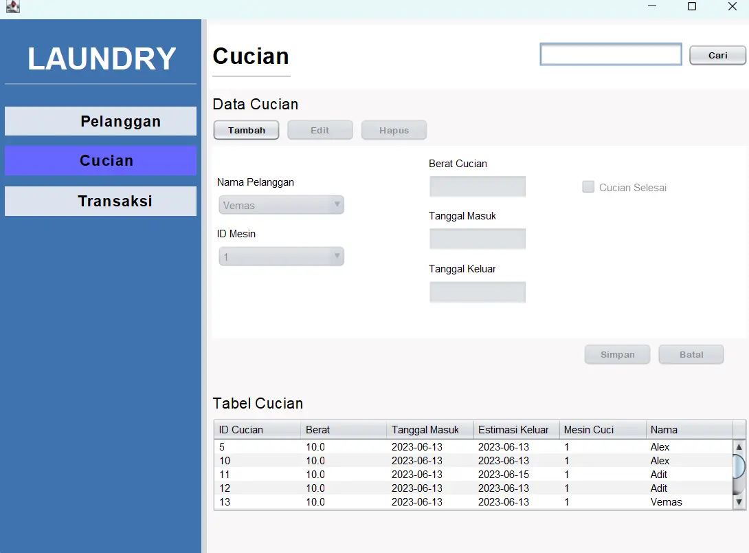The width and height of the screenshot is (749, 553).
Task: Click the Tanggal Masuk input box
Action: point(477,238)
